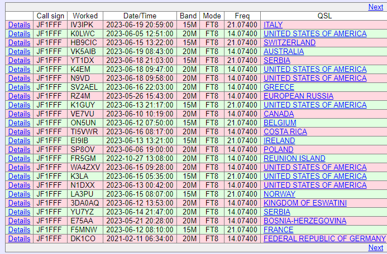
Task: Follow the SWITZERLAND QSL link
Action: 289,42
